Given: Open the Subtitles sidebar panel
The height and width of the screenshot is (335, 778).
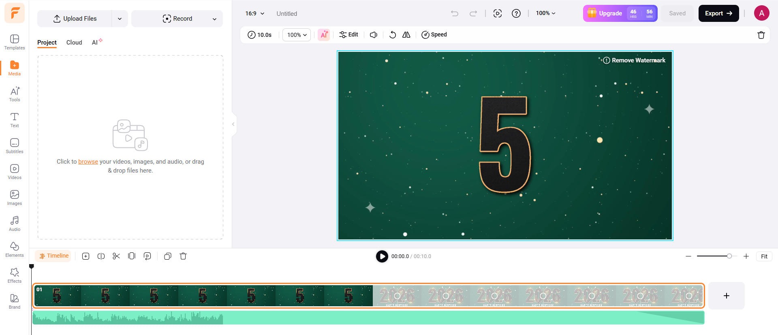Looking at the screenshot, I should [x=15, y=146].
